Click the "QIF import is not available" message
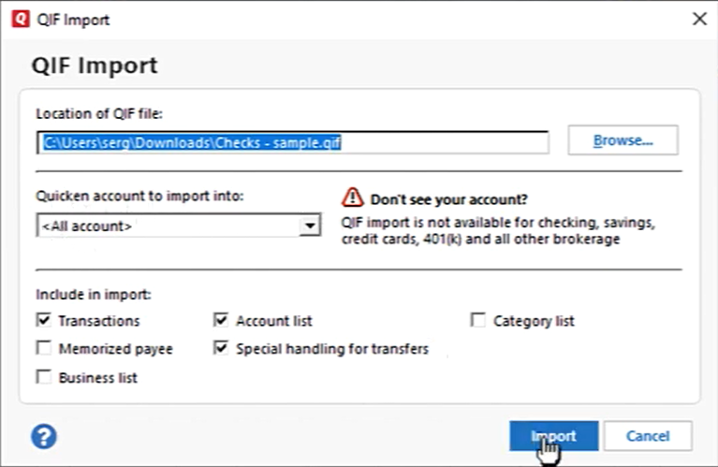 [498, 231]
